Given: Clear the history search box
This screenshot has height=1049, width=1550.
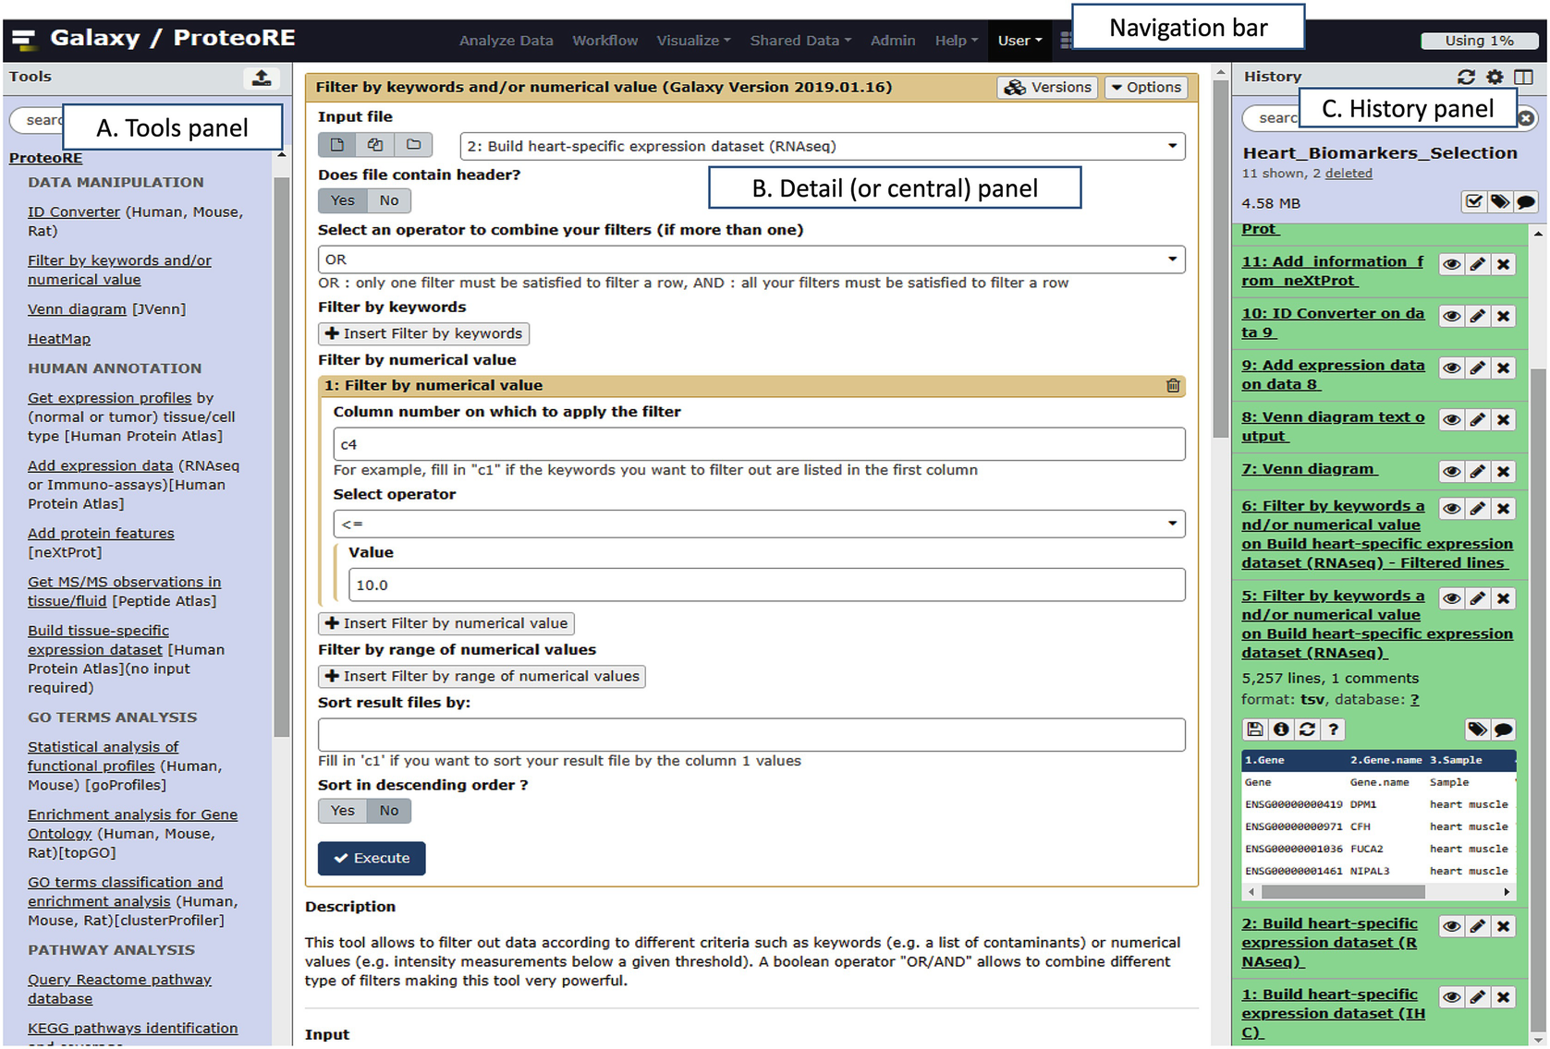Looking at the screenshot, I should click(1527, 118).
